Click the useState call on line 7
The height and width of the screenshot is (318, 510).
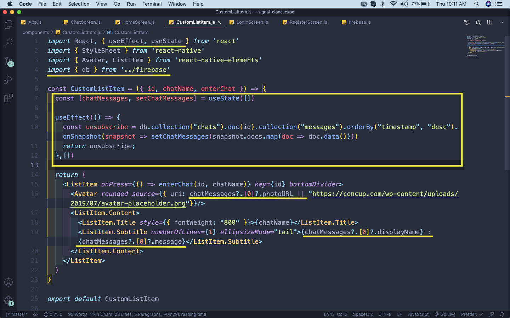224,98
